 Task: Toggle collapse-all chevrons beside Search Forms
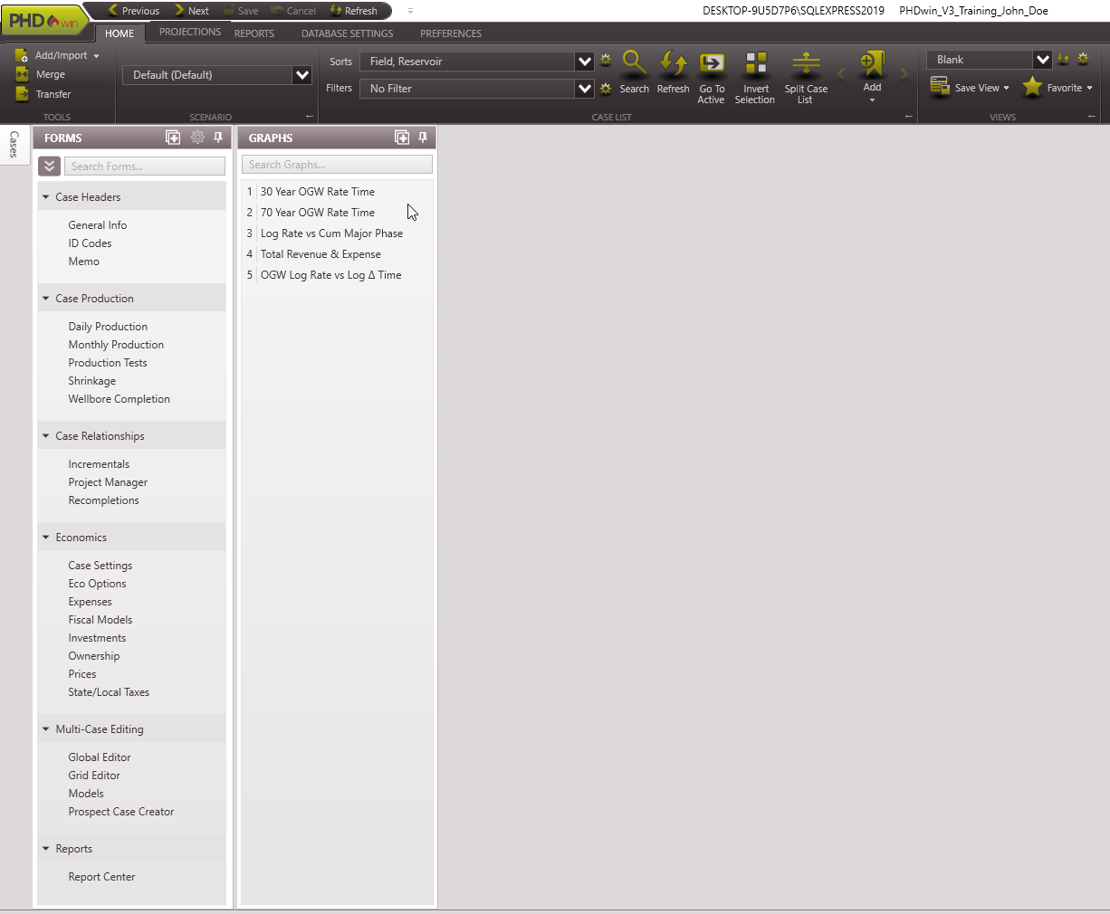coord(49,166)
